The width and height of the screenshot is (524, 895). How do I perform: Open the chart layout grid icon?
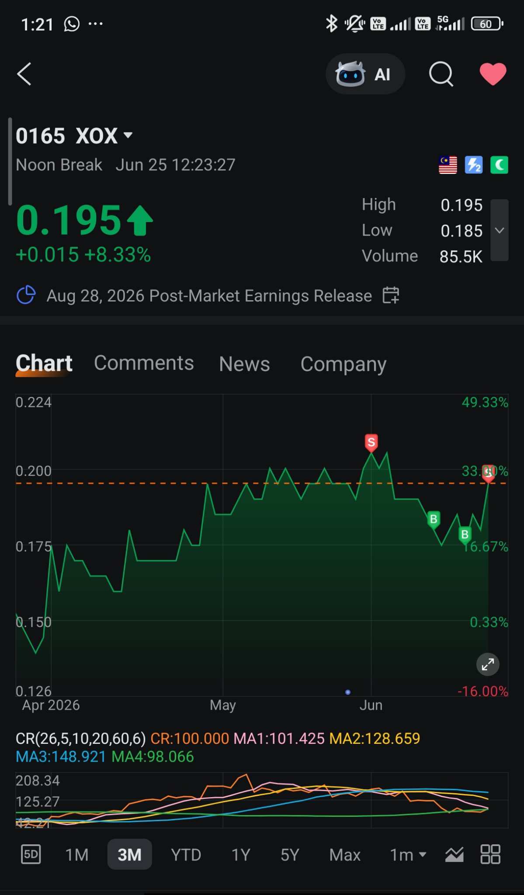(x=490, y=854)
